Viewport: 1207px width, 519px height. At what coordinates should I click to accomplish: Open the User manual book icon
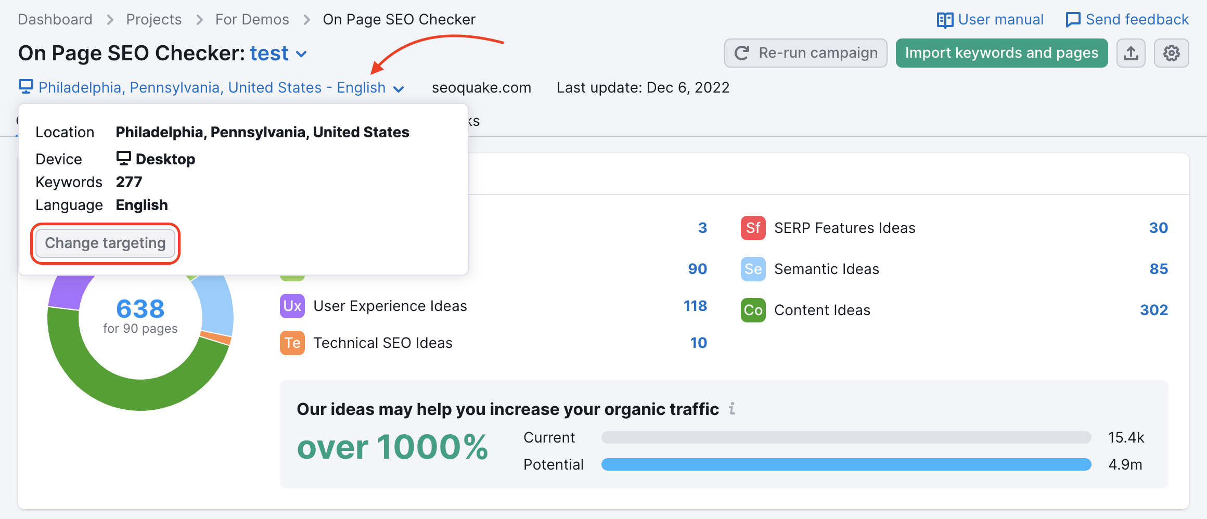[x=944, y=19]
